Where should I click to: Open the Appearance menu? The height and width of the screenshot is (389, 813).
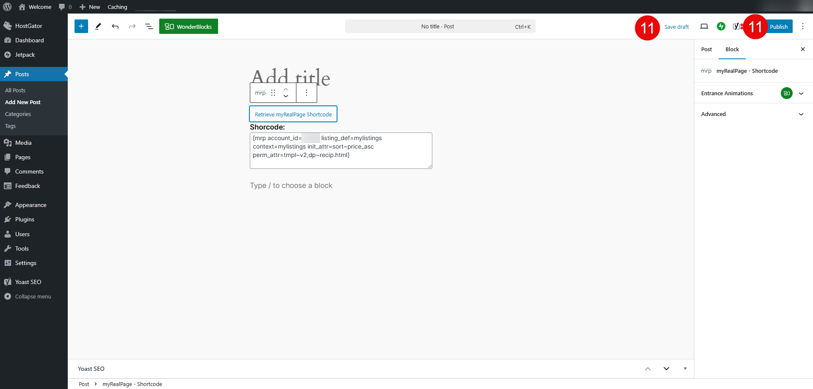tap(34, 205)
